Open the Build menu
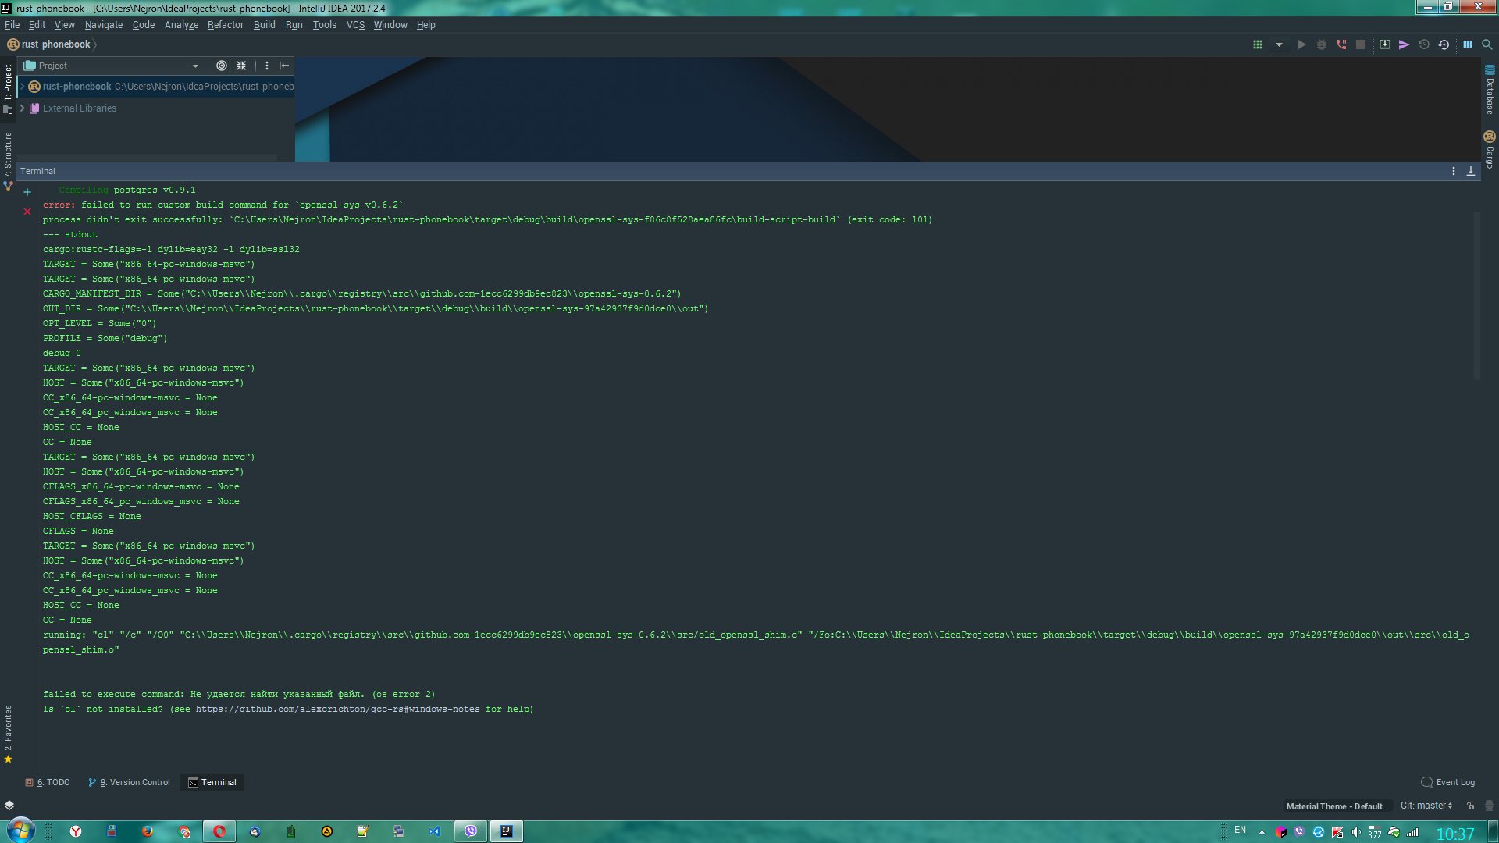 264,25
